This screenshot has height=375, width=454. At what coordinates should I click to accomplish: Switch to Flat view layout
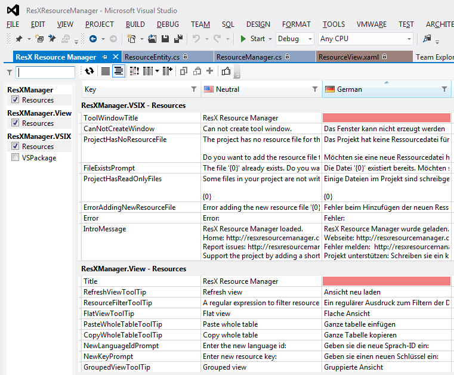pos(105,71)
